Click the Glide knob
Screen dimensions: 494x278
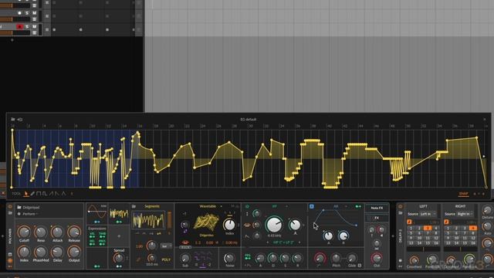tap(352, 259)
